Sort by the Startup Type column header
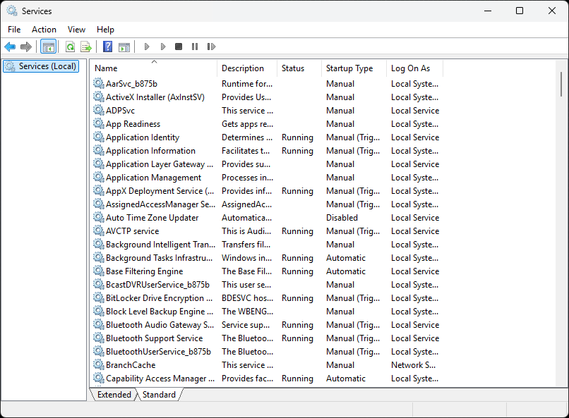 [349, 68]
